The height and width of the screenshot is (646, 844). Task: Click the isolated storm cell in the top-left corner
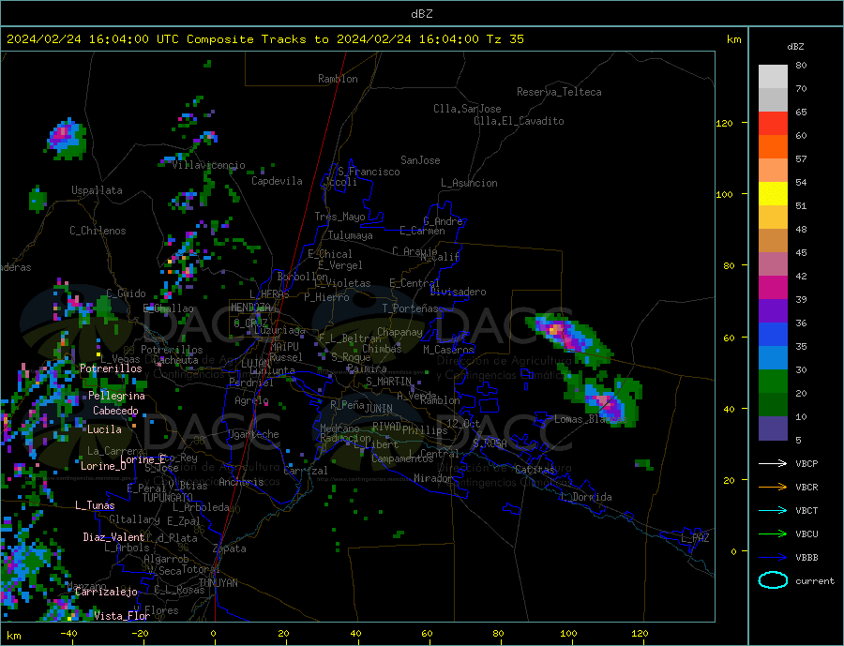(x=66, y=139)
